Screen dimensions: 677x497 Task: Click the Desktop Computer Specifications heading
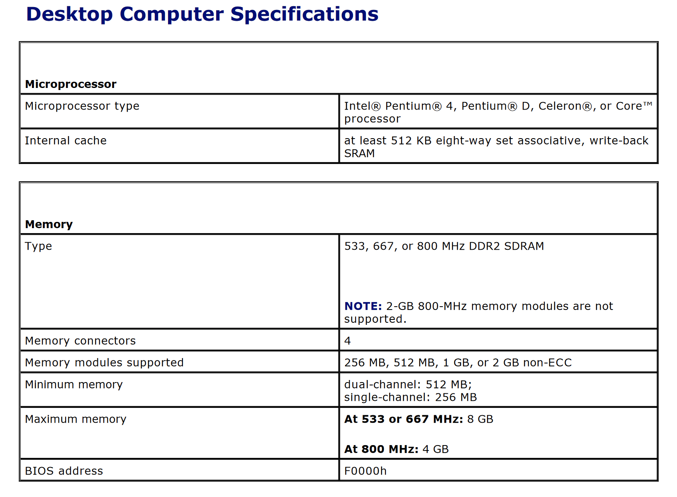[202, 15]
